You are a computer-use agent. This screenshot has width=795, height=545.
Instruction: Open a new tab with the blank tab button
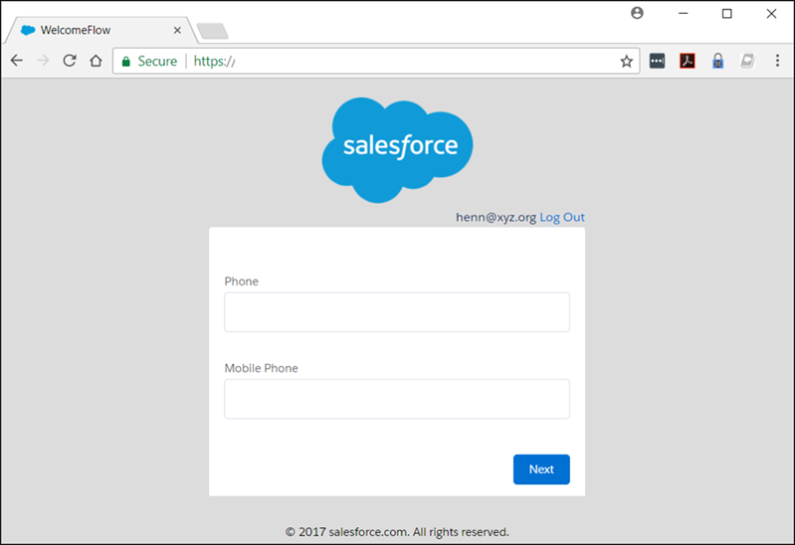pyautogui.click(x=213, y=31)
